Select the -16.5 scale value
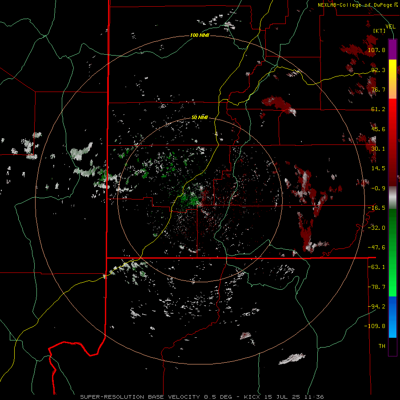Screen dimensions: 400x400 [x=376, y=208]
